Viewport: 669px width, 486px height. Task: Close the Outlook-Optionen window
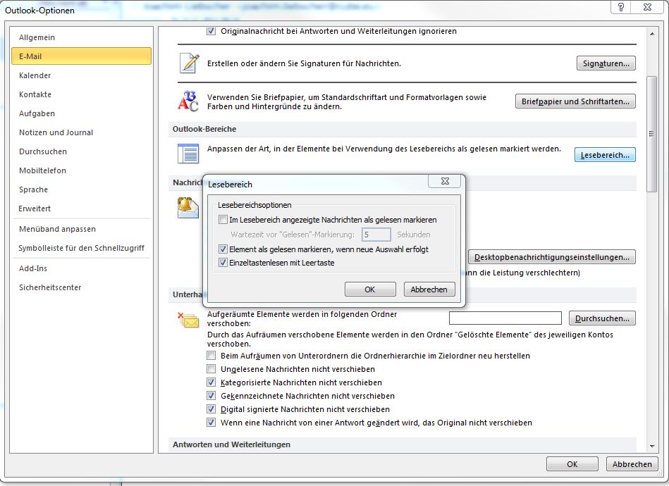pyautogui.click(x=647, y=7)
